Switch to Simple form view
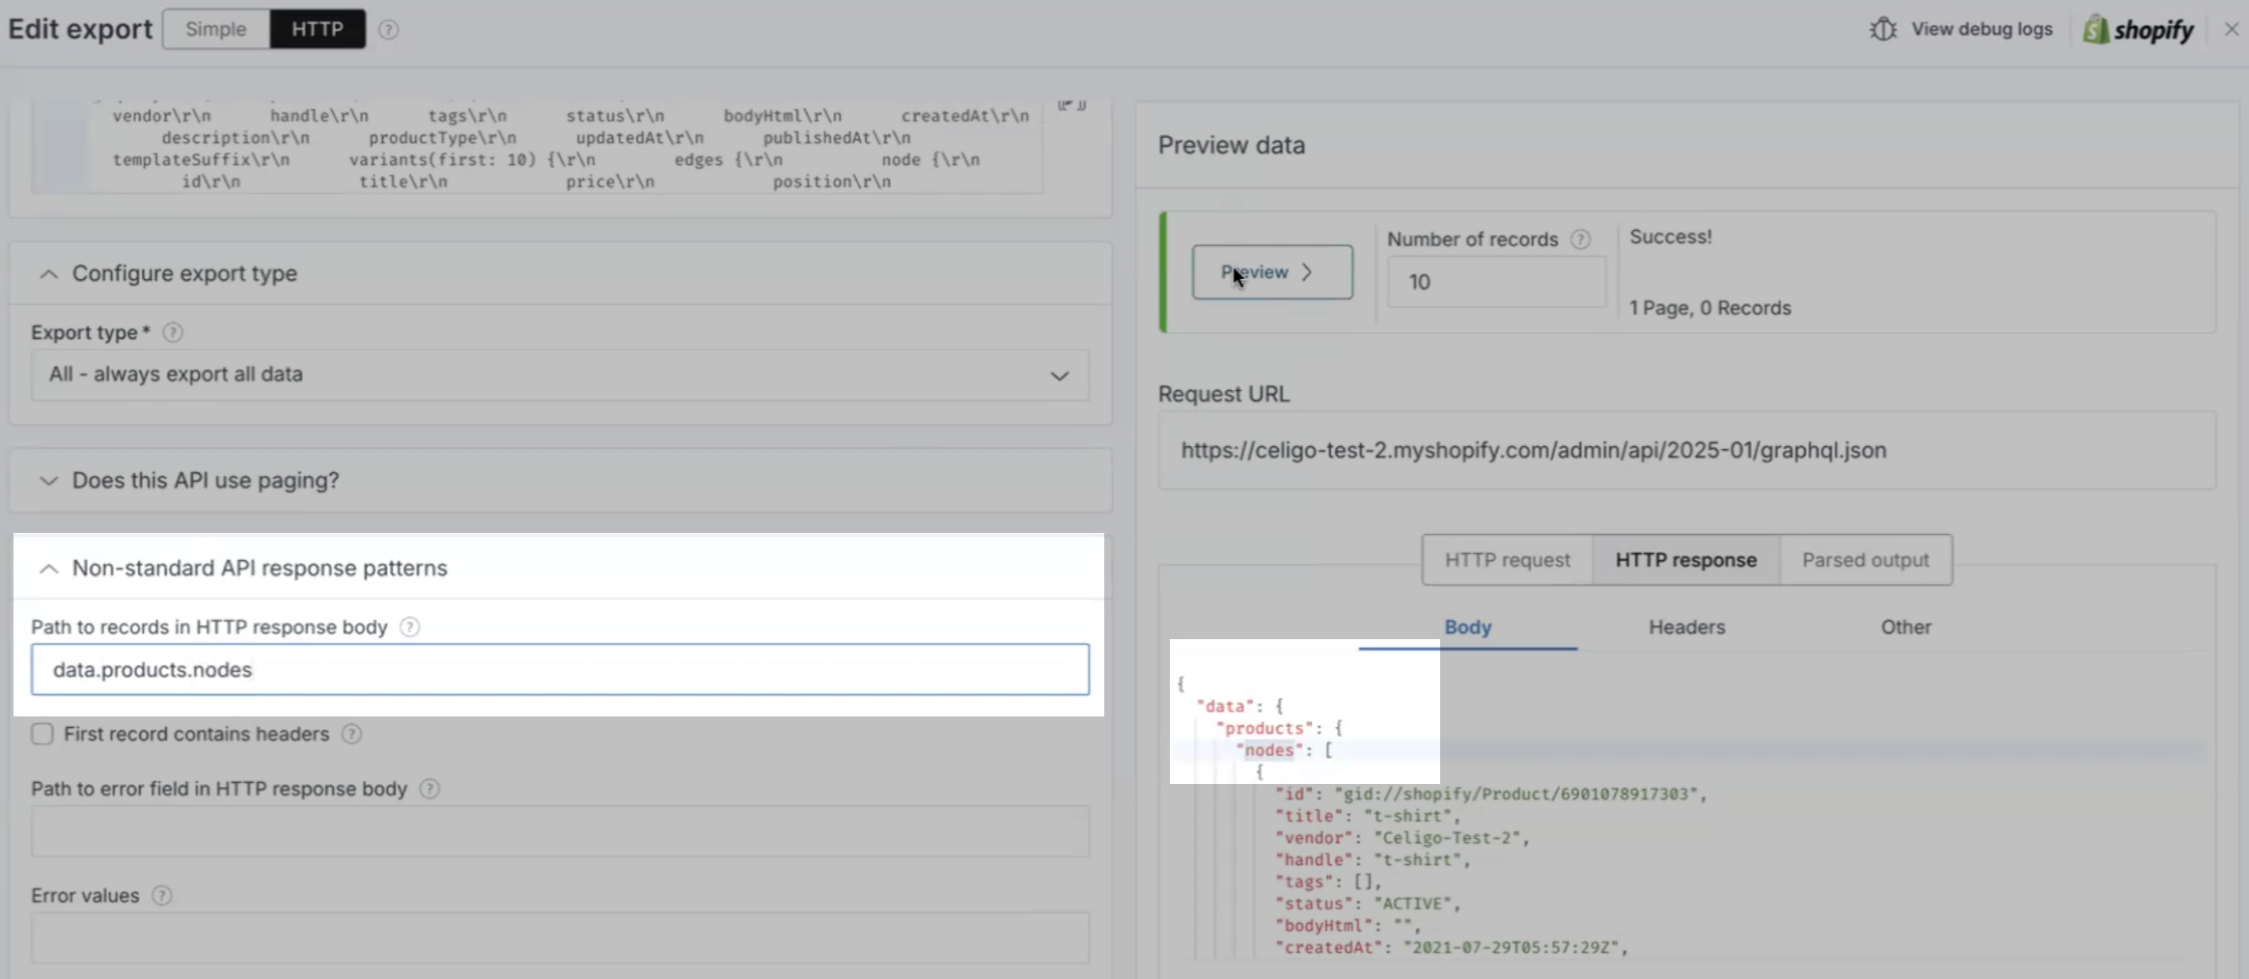This screenshot has width=2249, height=979. click(x=216, y=29)
